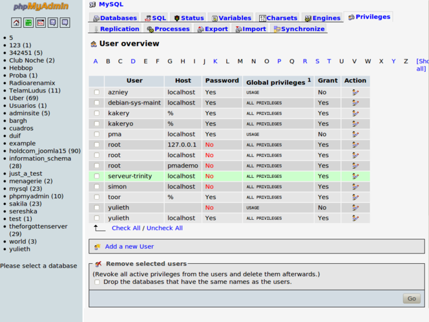Open holdcom_joomla15 database in sidebar

pyautogui.click(x=37, y=151)
